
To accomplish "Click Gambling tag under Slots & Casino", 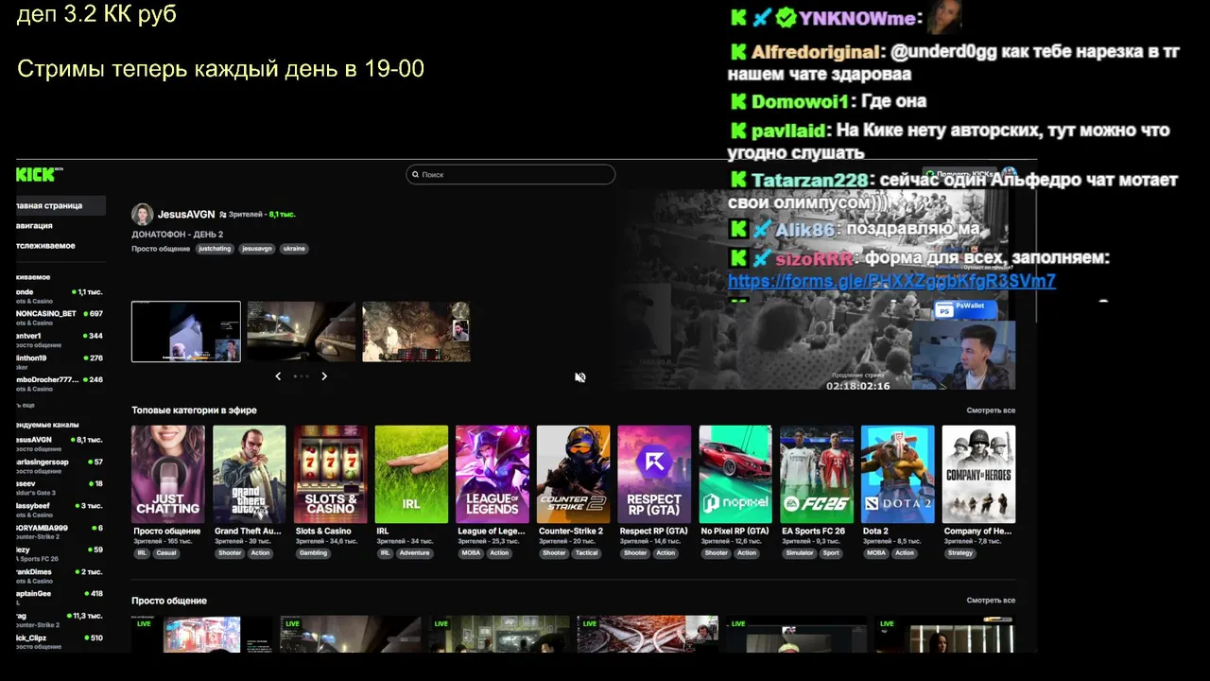I will pyautogui.click(x=313, y=553).
